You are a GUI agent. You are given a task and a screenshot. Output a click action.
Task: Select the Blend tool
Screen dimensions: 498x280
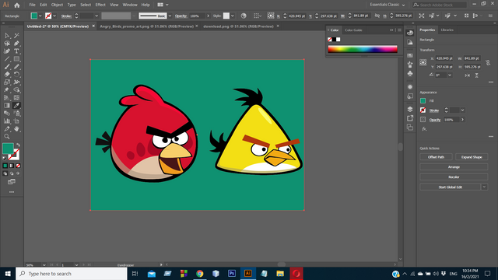tap(7, 114)
